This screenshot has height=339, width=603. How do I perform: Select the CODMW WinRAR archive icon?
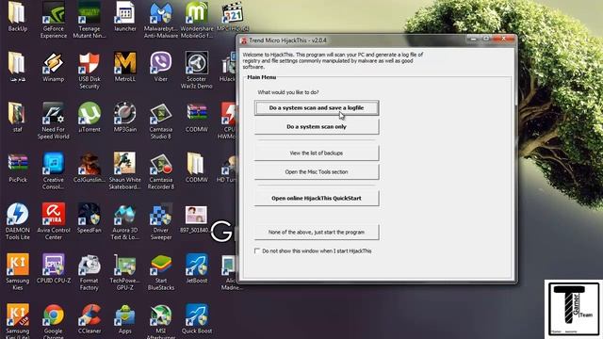pyautogui.click(x=197, y=117)
